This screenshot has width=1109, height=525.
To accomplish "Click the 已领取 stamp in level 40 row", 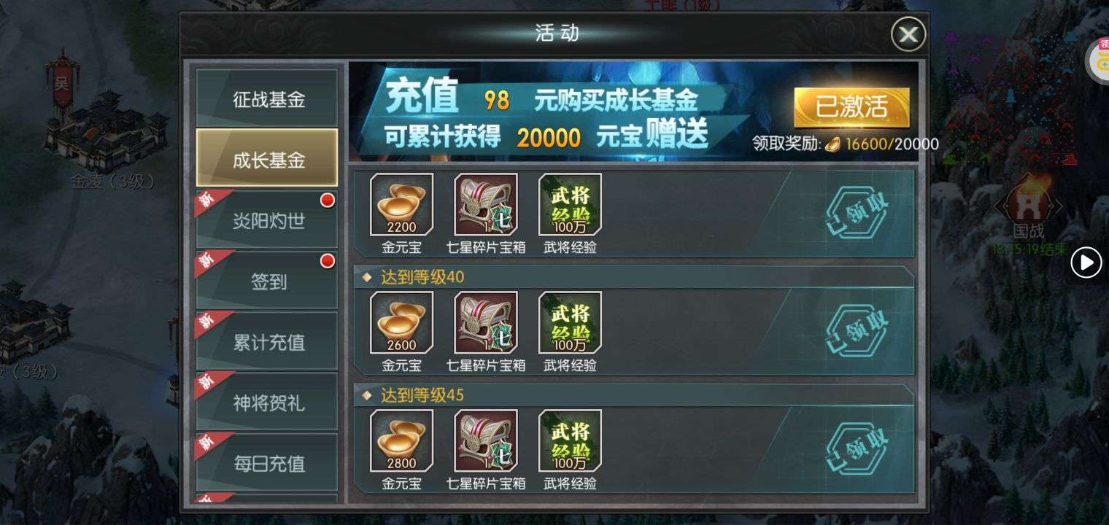I will [857, 331].
